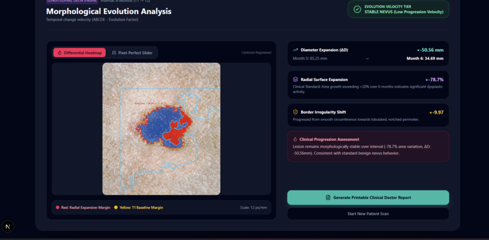Click Generate Printable Clinical Doctor Report button

pyautogui.click(x=368, y=198)
